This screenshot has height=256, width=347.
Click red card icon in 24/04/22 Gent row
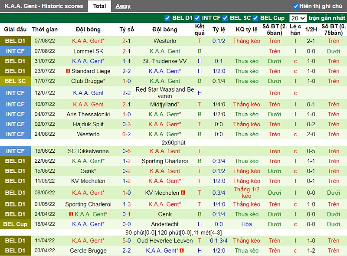pyautogui.click(x=71, y=214)
